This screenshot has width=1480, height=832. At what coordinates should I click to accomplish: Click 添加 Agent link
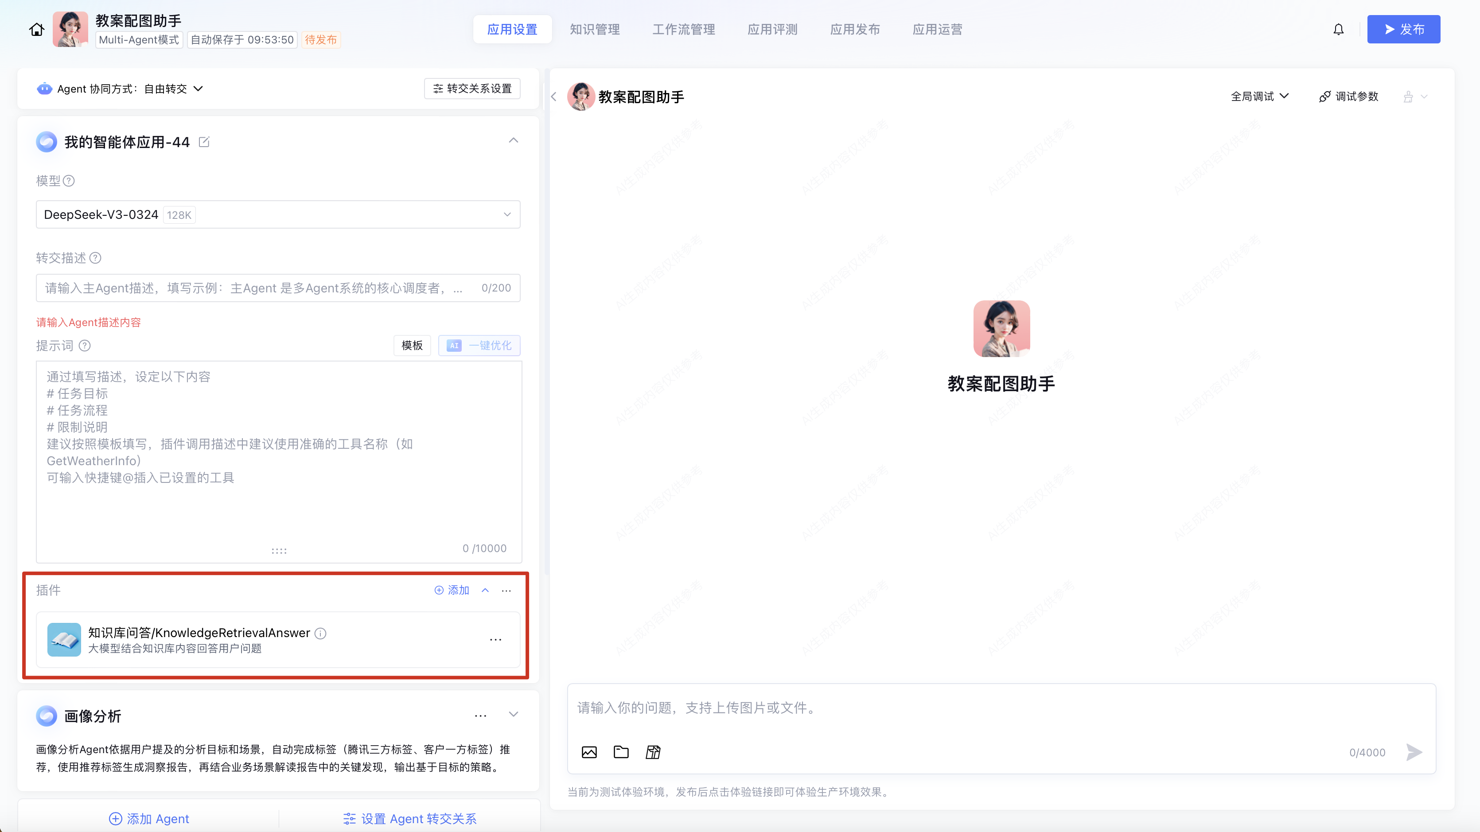point(149,818)
